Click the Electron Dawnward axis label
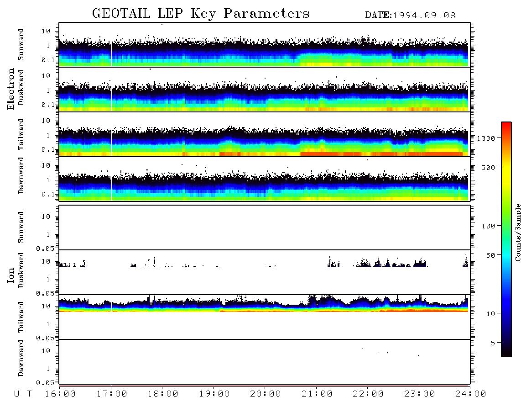The width and height of the screenshot is (521, 402). coord(21,176)
